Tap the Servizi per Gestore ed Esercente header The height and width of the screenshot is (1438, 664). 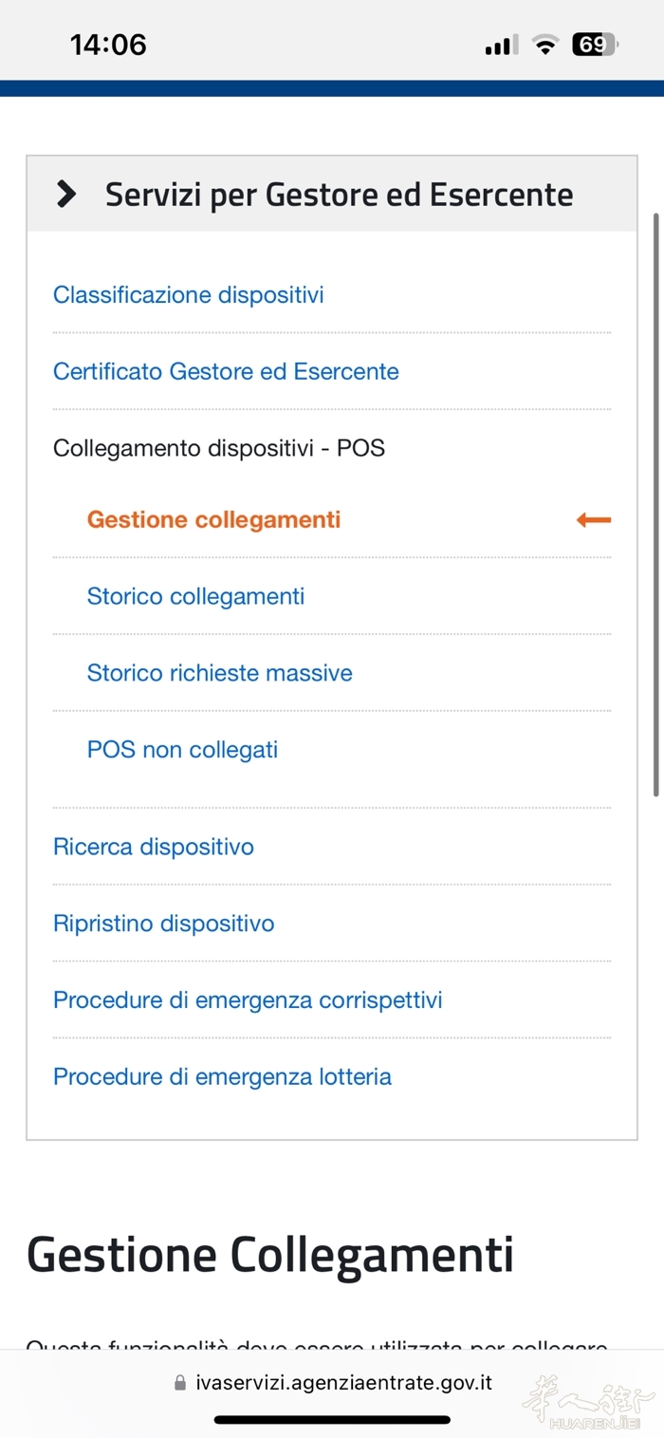tap(339, 195)
